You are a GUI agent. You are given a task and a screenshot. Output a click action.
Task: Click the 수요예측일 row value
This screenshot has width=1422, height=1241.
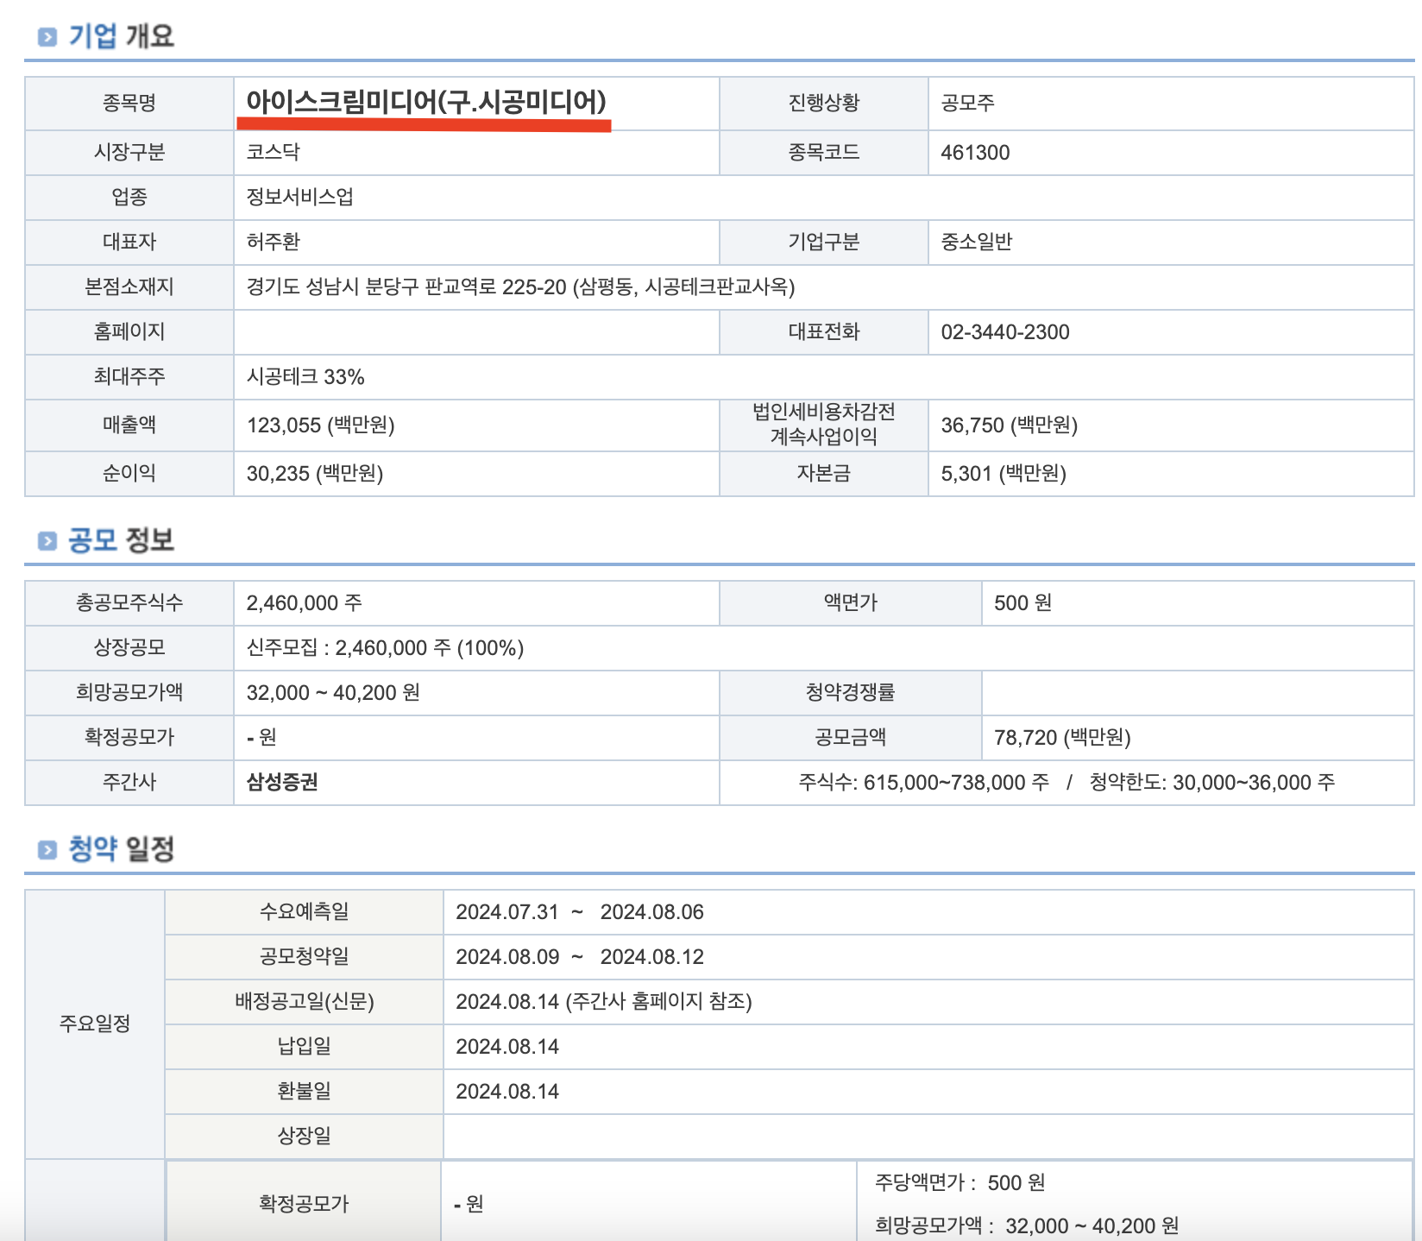click(x=580, y=911)
